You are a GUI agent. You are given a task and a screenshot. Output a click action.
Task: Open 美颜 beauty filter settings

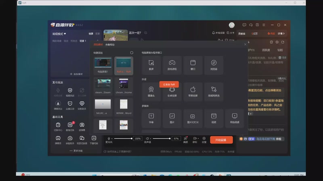[x=185, y=140]
